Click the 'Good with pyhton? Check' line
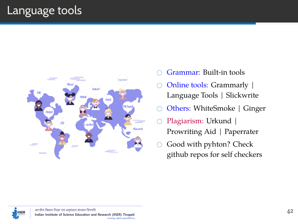The height and width of the screenshot is (224, 298). (x=210, y=145)
